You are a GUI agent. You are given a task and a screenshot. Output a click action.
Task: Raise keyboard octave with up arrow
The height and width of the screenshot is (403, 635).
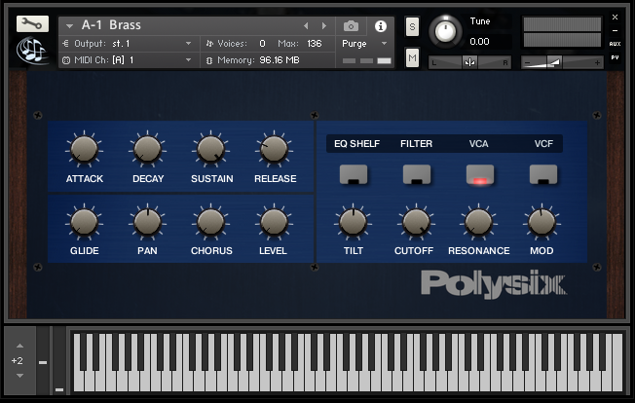(x=19, y=347)
